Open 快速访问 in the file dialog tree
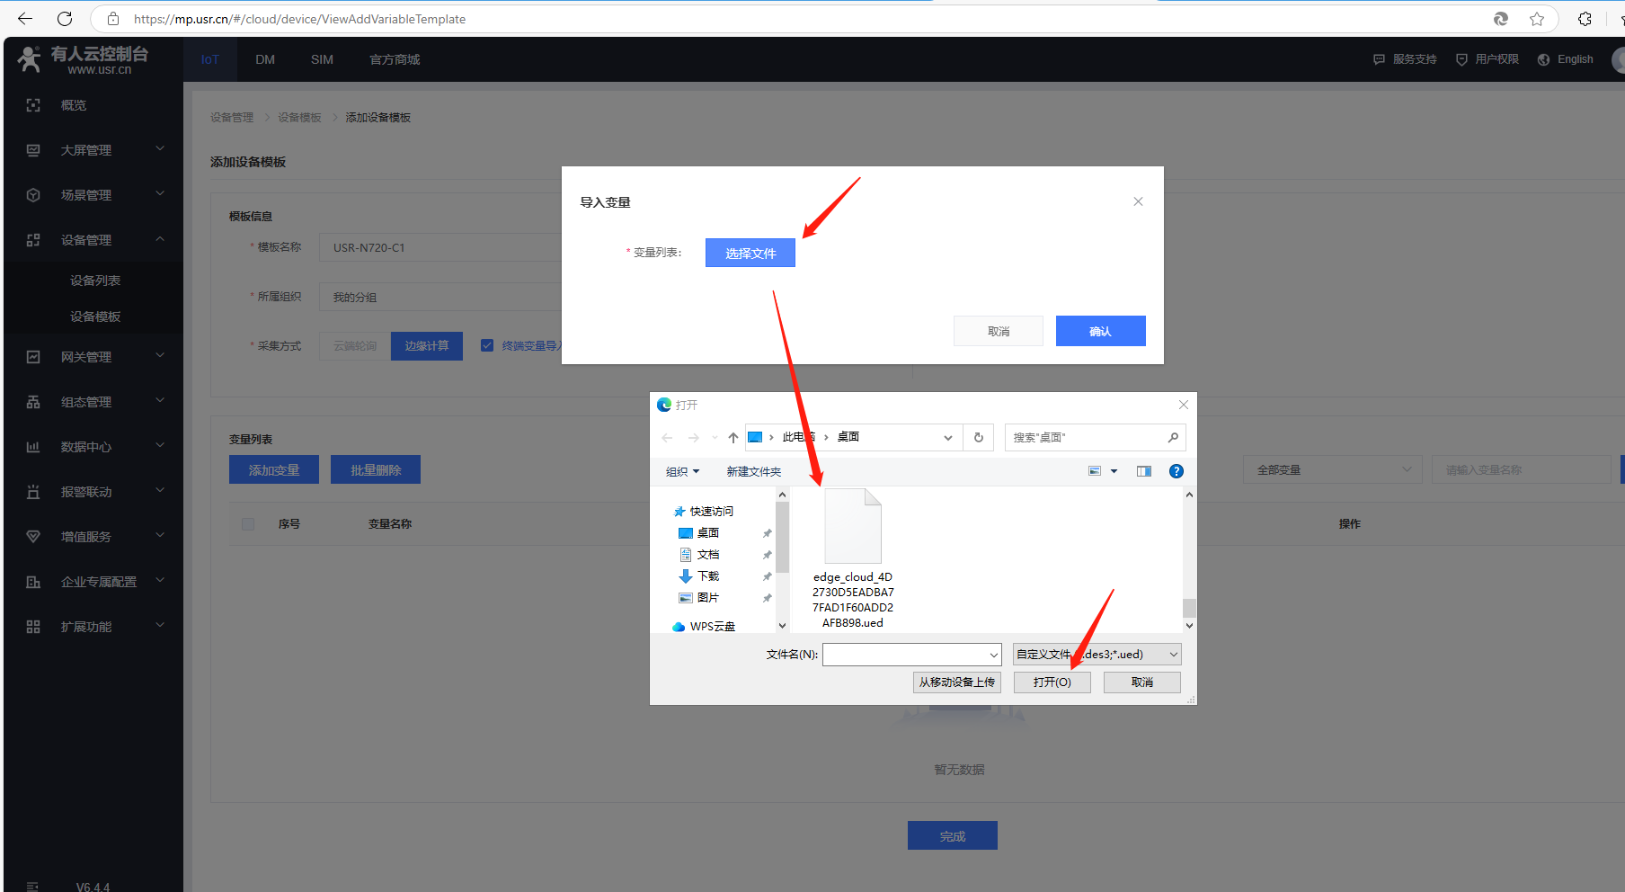 coord(711,512)
